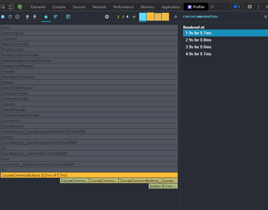The width and height of the screenshot is (268, 210).
Task: Switch to the Sources tab
Action: [x=79, y=7]
